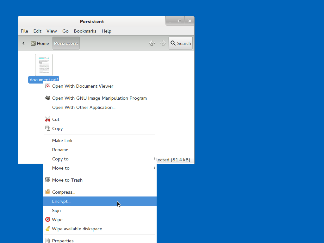The image size is (324, 243).
Task: Click the Persistent path button
Action: point(66,43)
